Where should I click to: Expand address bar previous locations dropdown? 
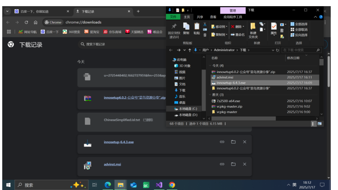click(x=273, y=50)
